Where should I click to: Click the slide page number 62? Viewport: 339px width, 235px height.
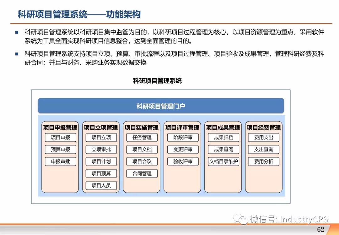coord(320,229)
